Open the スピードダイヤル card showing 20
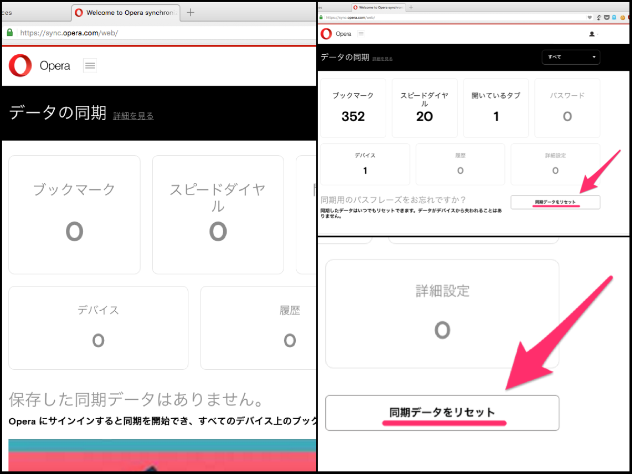Viewport: 632px width, 474px height. [x=425, y=108]
